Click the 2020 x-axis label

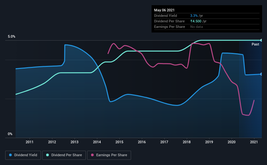pyautogui.click(x=232, y=142)
